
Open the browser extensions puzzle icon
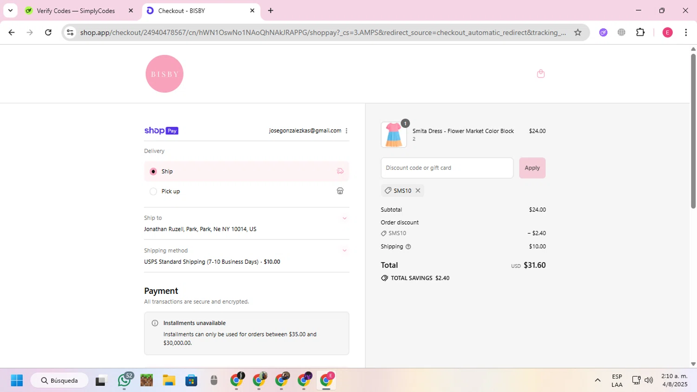tap(640, 32)
